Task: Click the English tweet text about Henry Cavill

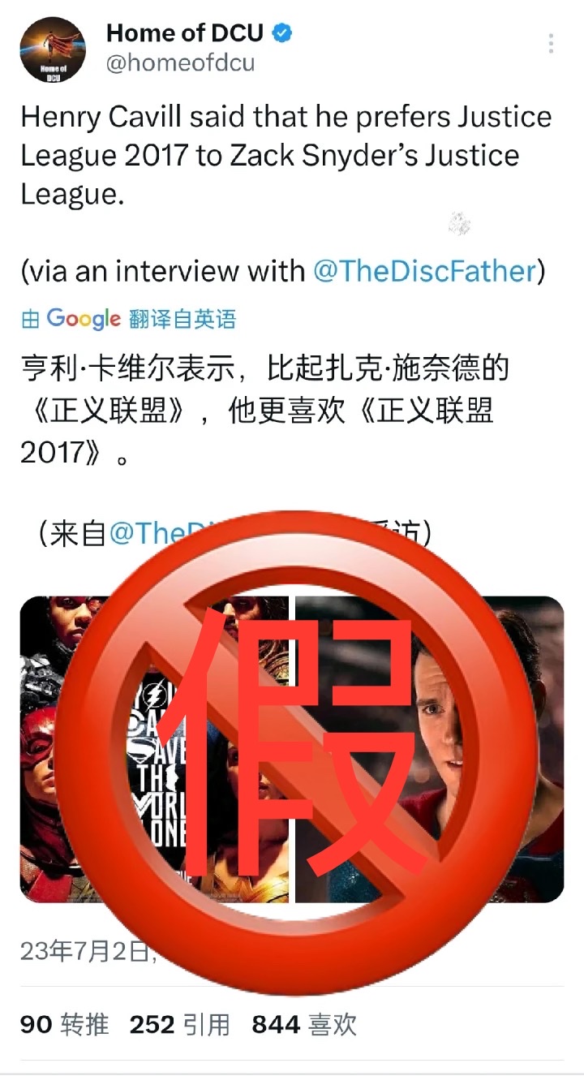Action: (x=286, y=155)
